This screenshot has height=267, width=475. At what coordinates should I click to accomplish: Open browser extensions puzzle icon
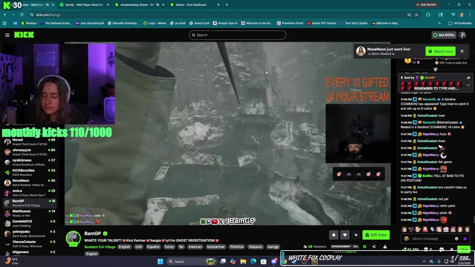point(428,15)
